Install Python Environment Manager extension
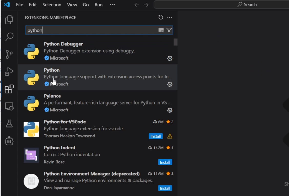The width and height of the screenshot is (289, 196). click(x=165, y=188)
